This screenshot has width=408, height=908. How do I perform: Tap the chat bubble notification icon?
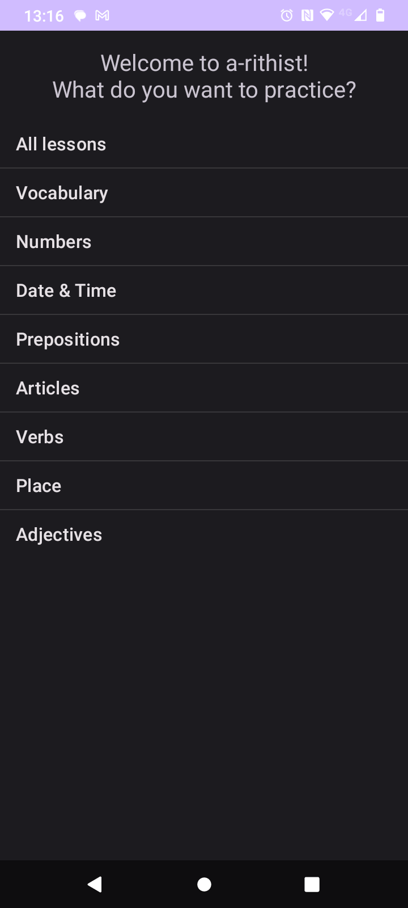(80, 15)
